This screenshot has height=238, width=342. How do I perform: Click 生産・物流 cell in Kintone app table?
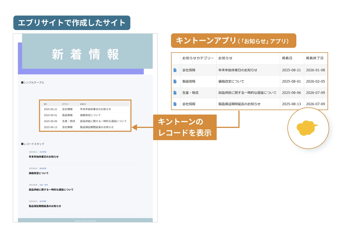190,93
